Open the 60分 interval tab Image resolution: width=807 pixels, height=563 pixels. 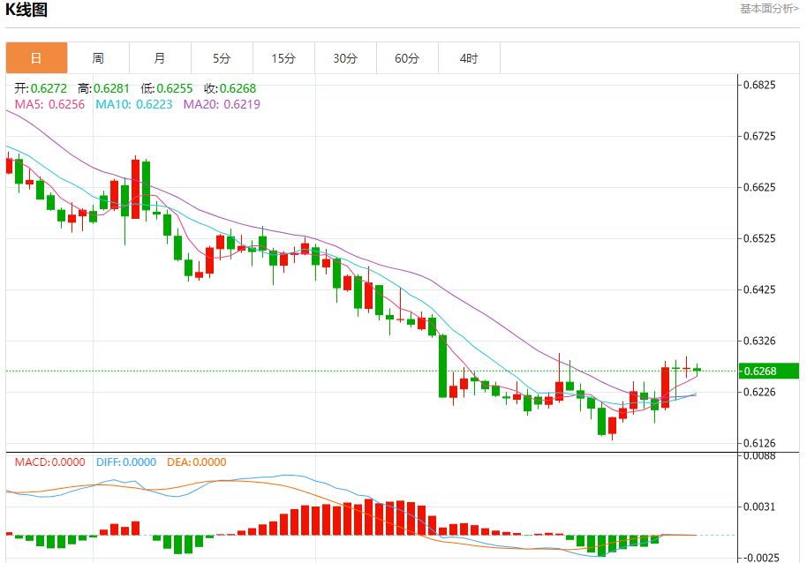tap(407, 58)
